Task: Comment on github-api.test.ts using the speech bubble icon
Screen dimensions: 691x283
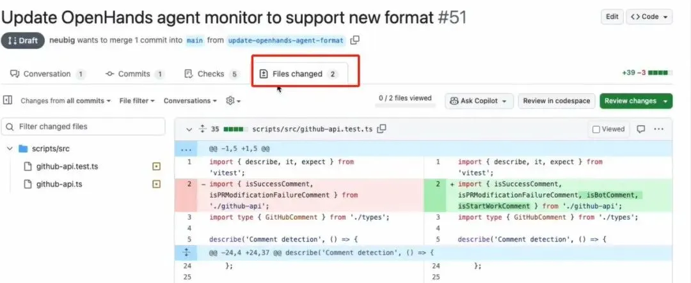Action: pyautogui.click(x=641, y=129)
